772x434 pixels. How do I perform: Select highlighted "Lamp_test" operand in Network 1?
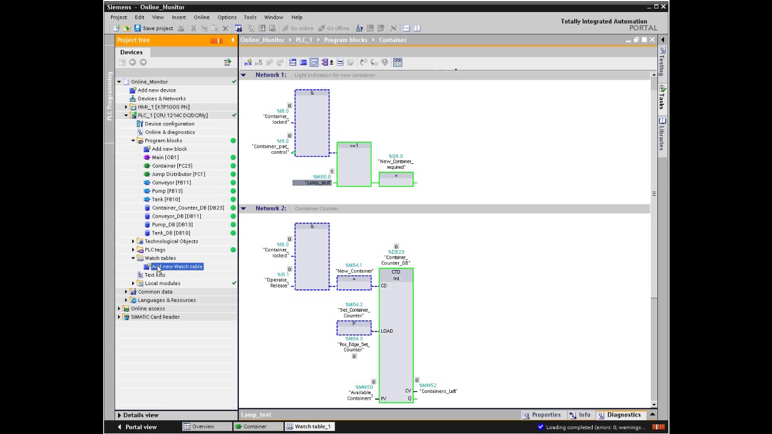click(312, 183)
